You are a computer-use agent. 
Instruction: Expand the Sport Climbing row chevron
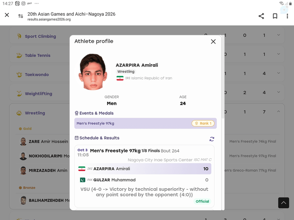pos(279,35)
